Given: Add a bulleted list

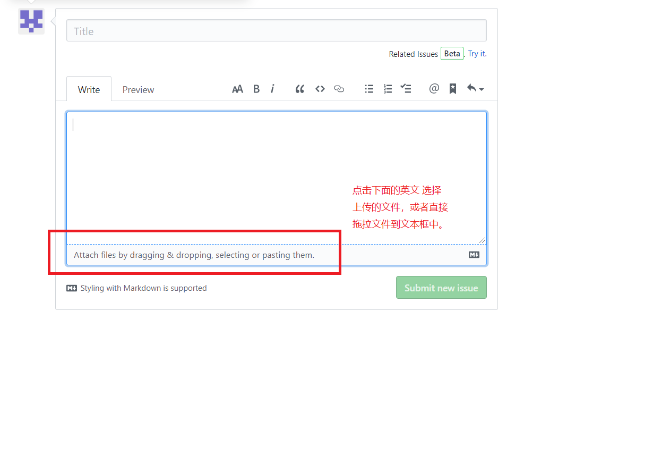Looking at the screenshot, I should point(369,89).
